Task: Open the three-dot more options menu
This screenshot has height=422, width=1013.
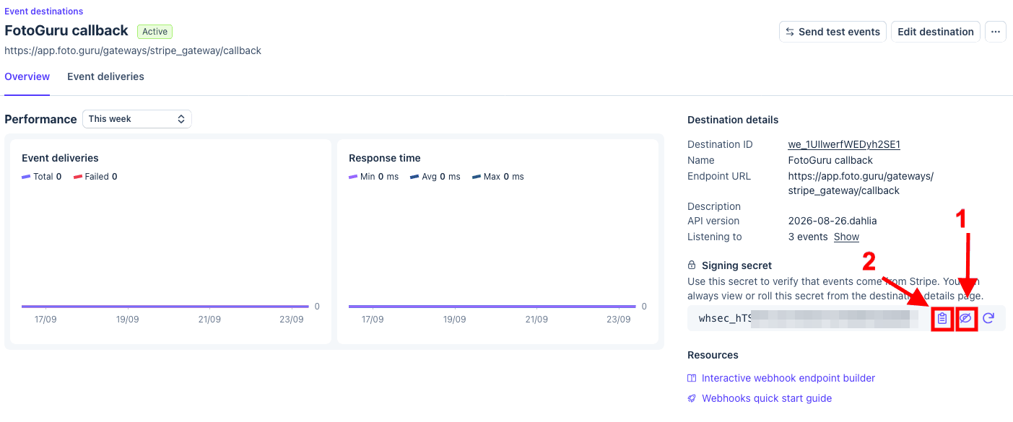Action: click(996, 32)
